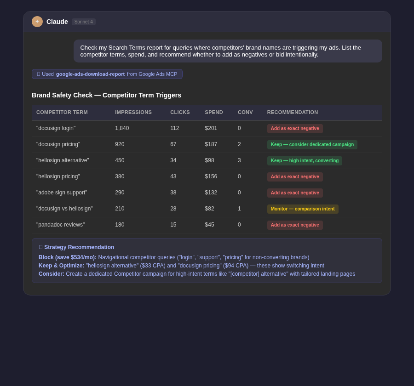Click the Strategy Recommendation icon
414x386 pixels.
pyautogui.click(x=40, y=247)
